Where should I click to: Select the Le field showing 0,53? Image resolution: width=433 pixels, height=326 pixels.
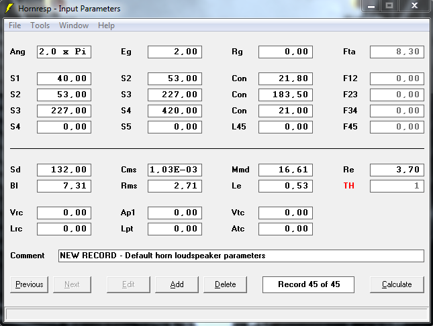pos(285,186)
